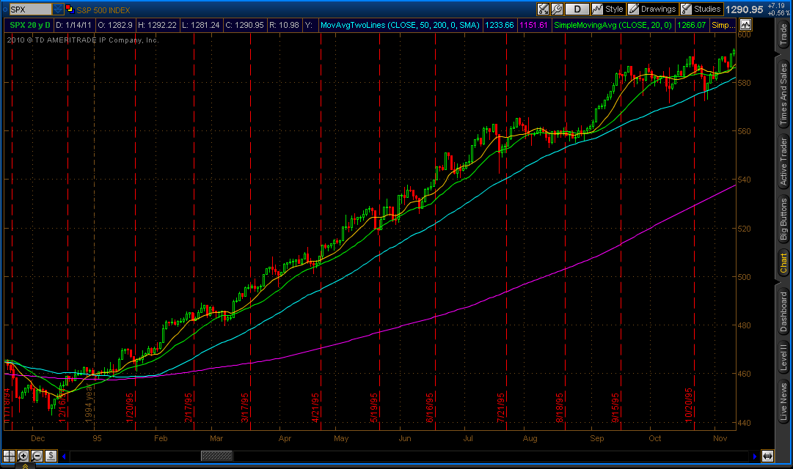Open the Studies menu
The image size is (793, 469).
click(701, 9)
